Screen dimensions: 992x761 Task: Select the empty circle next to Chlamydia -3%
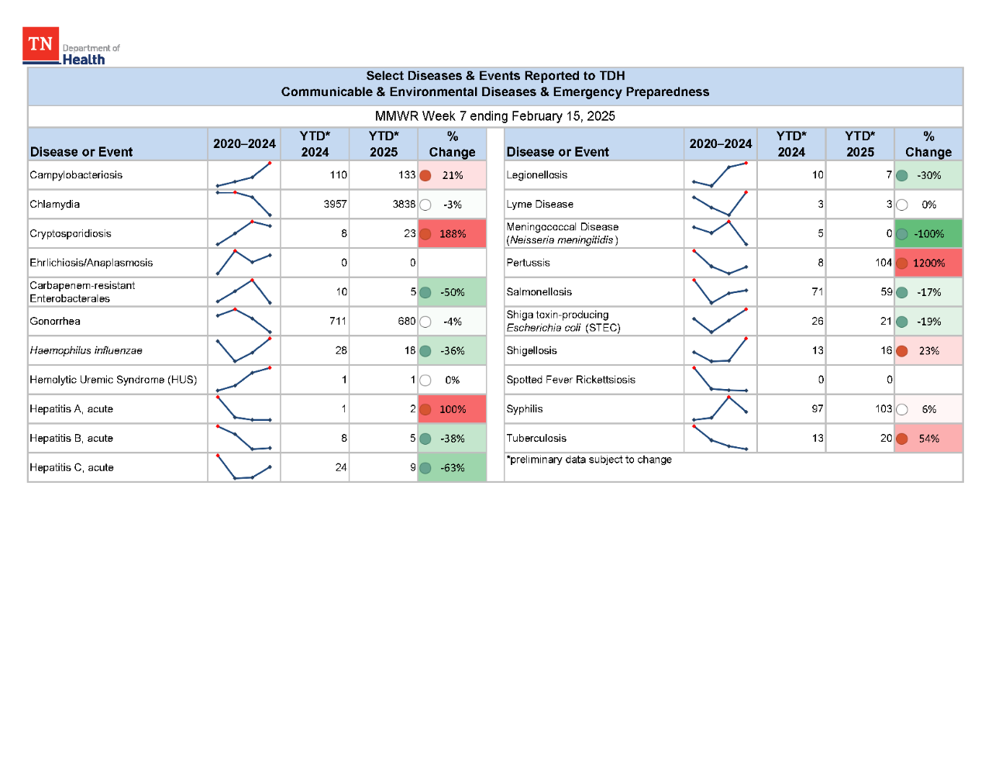pyautogui.click(x=425, y=204)
